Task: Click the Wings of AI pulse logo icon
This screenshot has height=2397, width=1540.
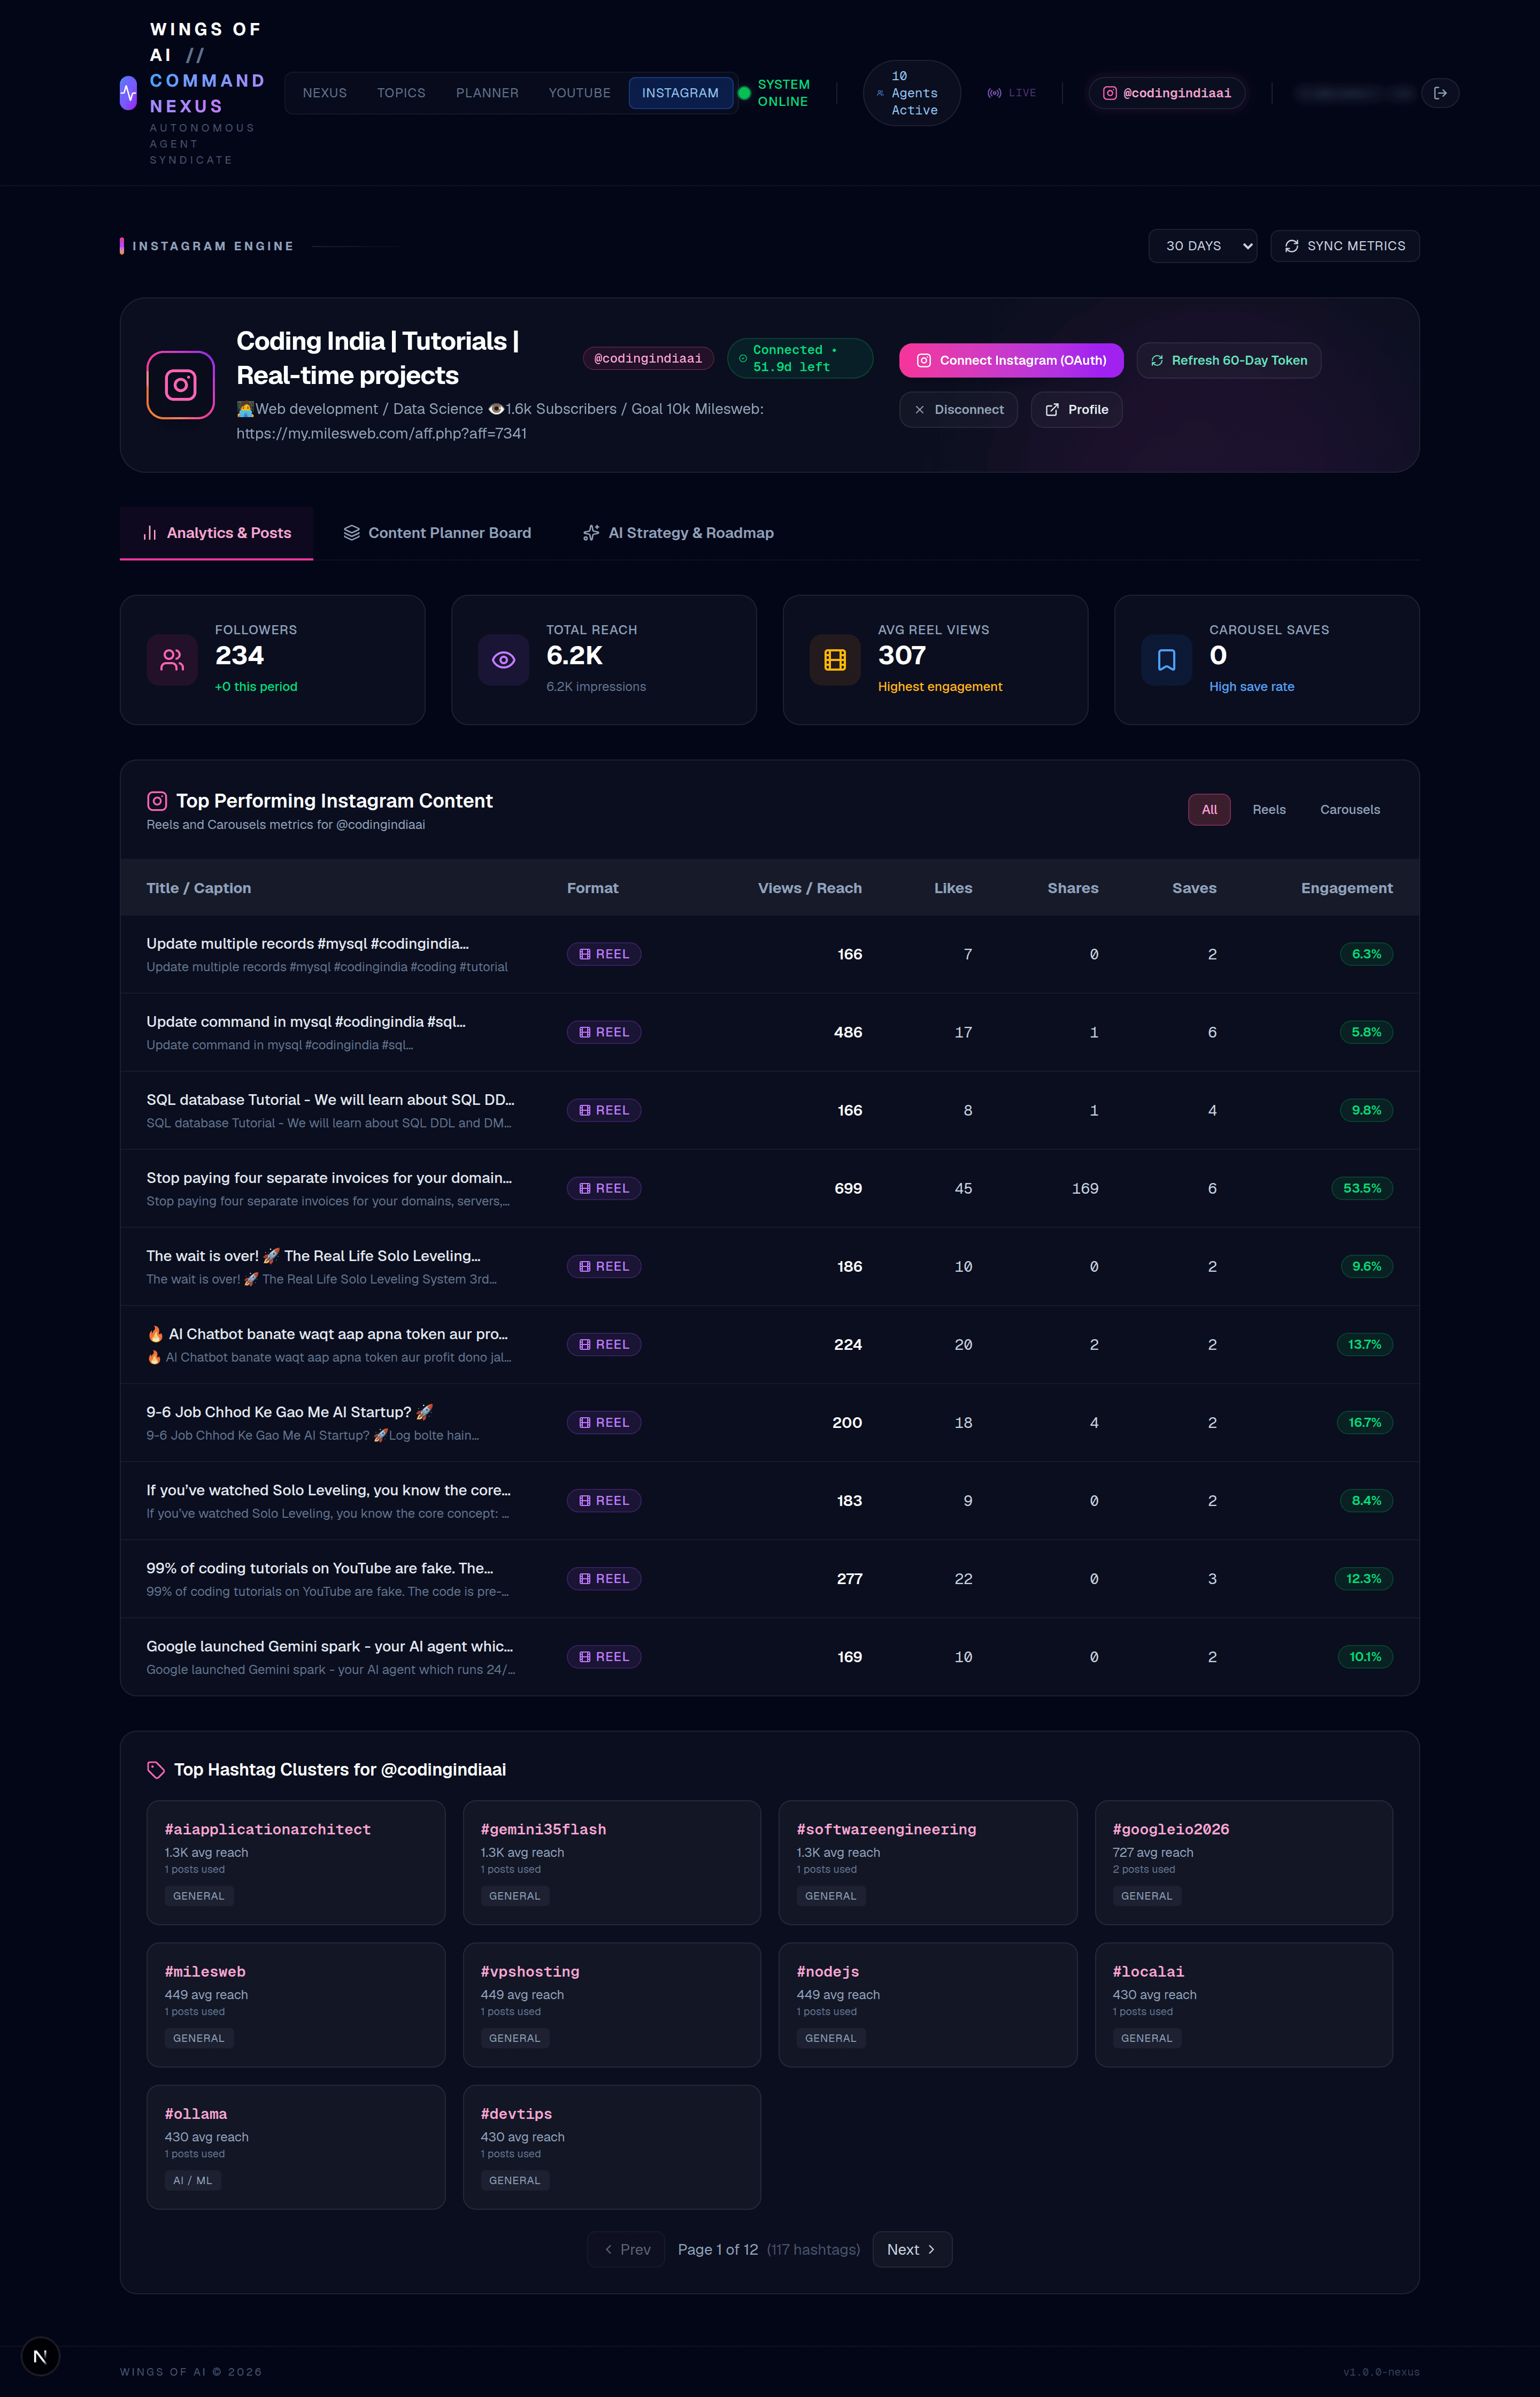Action: click(x=128, y=93)
